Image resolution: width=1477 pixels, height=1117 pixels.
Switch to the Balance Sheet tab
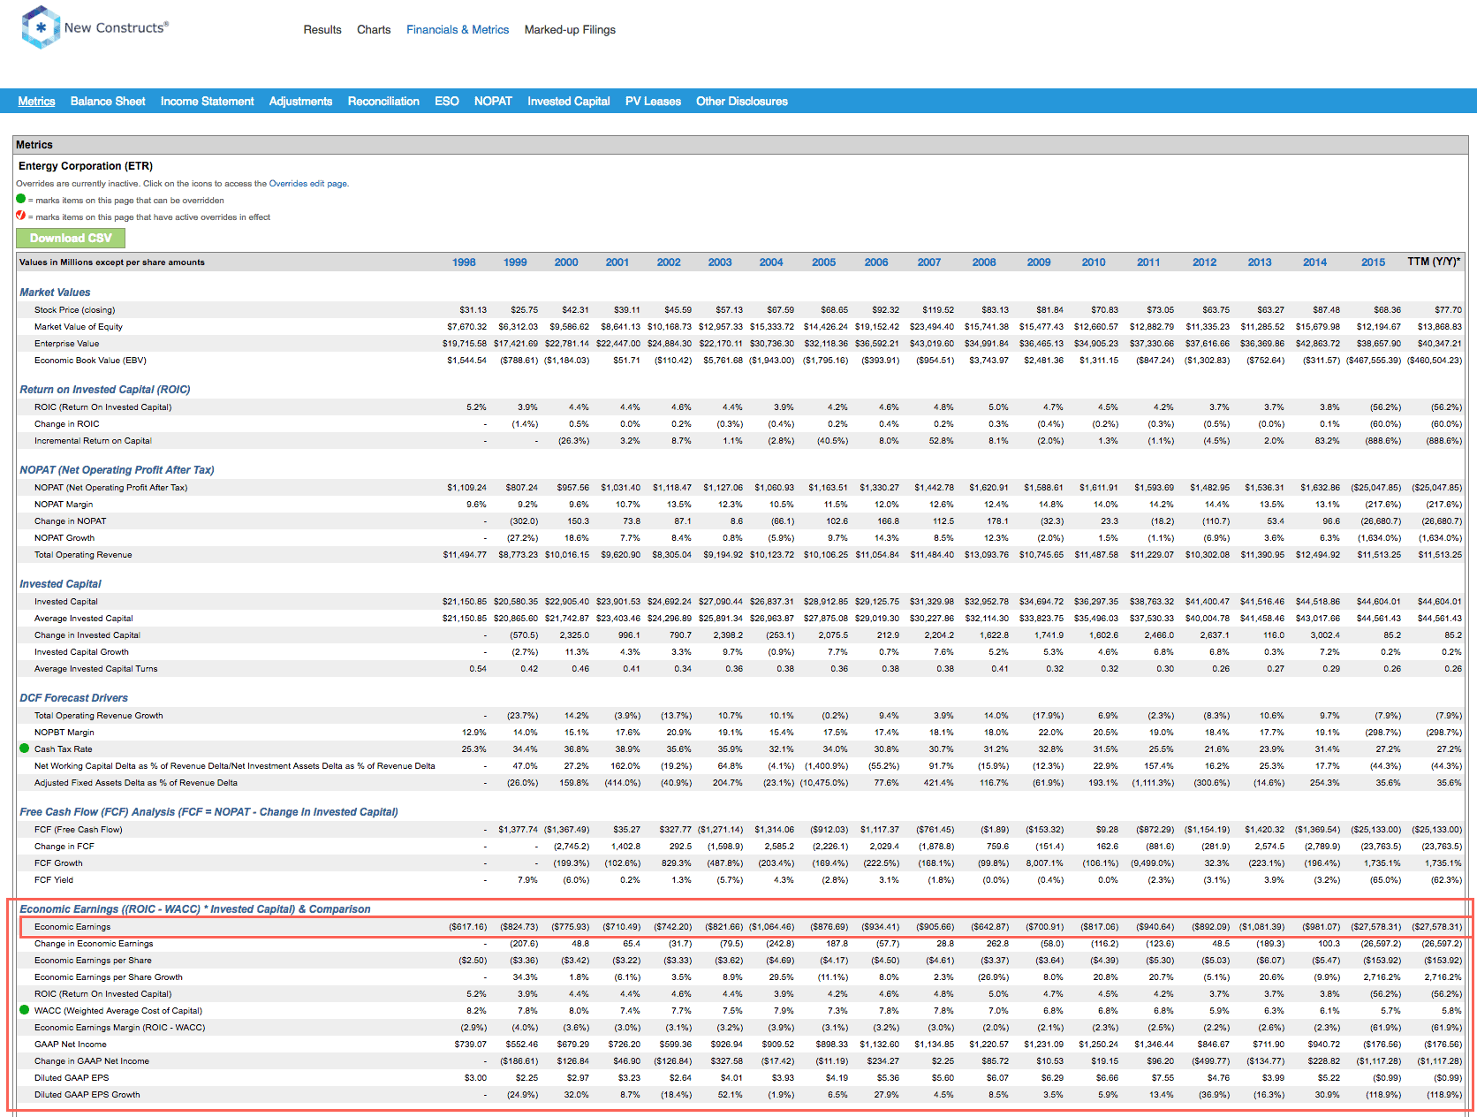pyautogui.click(x=108, y=102)
